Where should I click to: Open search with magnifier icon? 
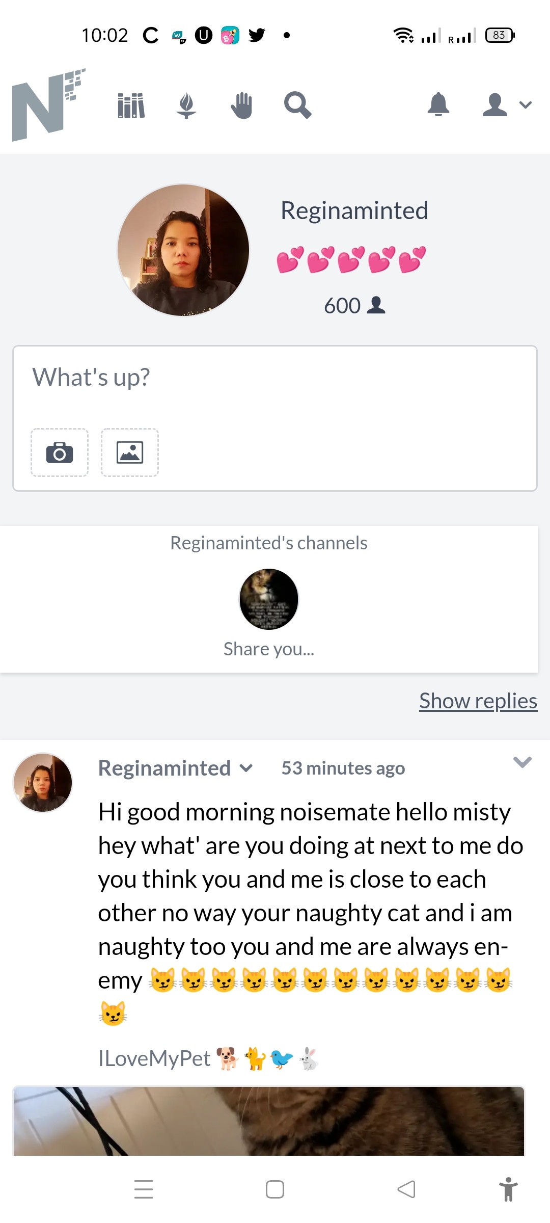(297, 105)
